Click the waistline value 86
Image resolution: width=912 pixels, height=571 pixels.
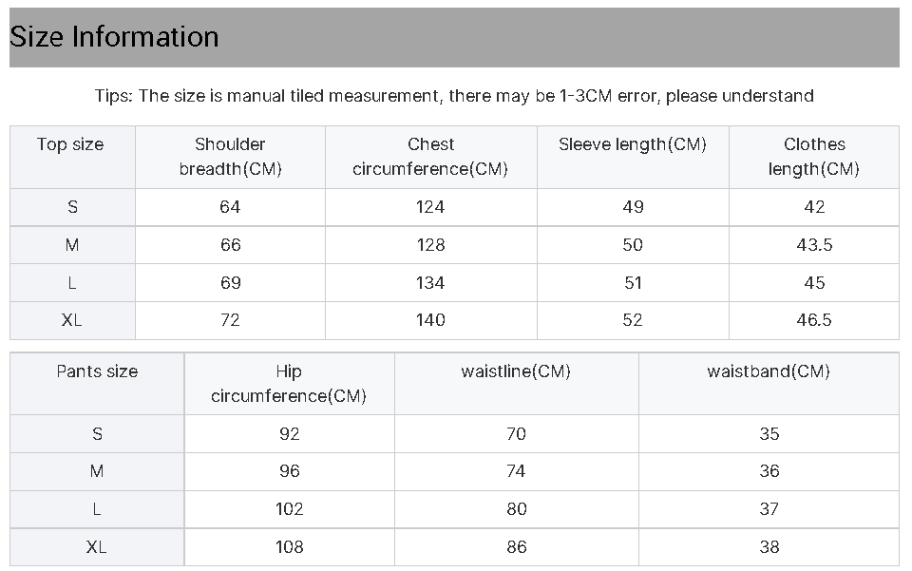517,547
